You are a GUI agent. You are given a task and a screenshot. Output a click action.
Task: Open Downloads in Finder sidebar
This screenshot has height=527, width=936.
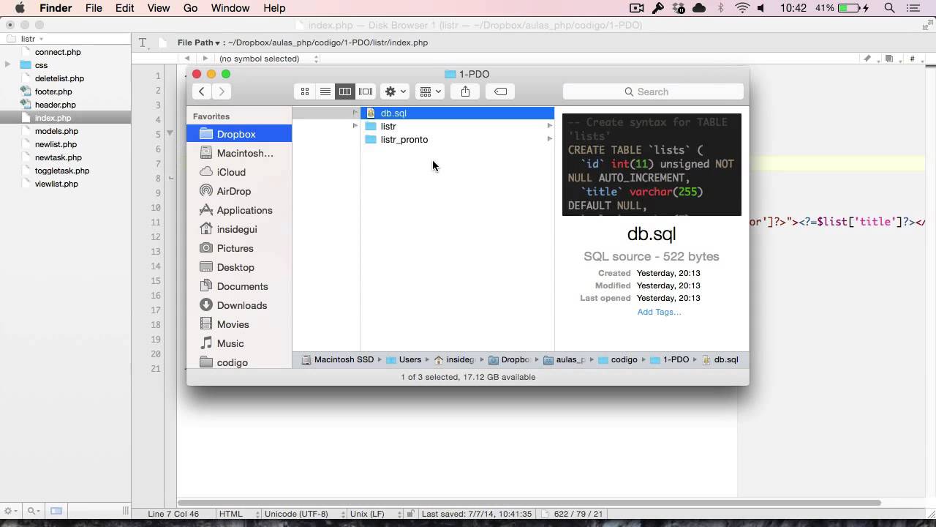click(239, 305)
